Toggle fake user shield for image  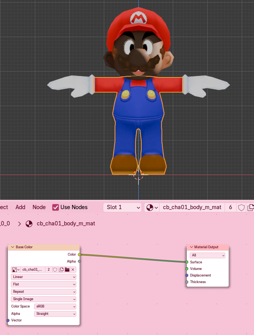(55, 270)
